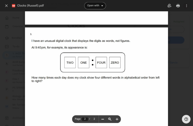Open the help question mark button
The width and height of the screenshot is (193, 126).
pos(186,119)
